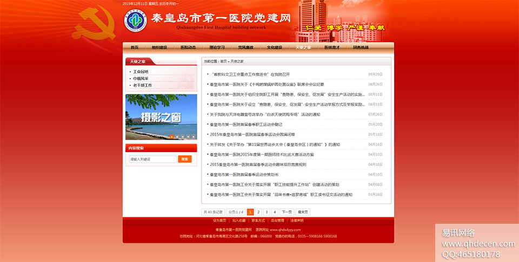Click the 秦皇岛市第一医院党建网 header title
The image size is (519, 262).
(221, 18)
